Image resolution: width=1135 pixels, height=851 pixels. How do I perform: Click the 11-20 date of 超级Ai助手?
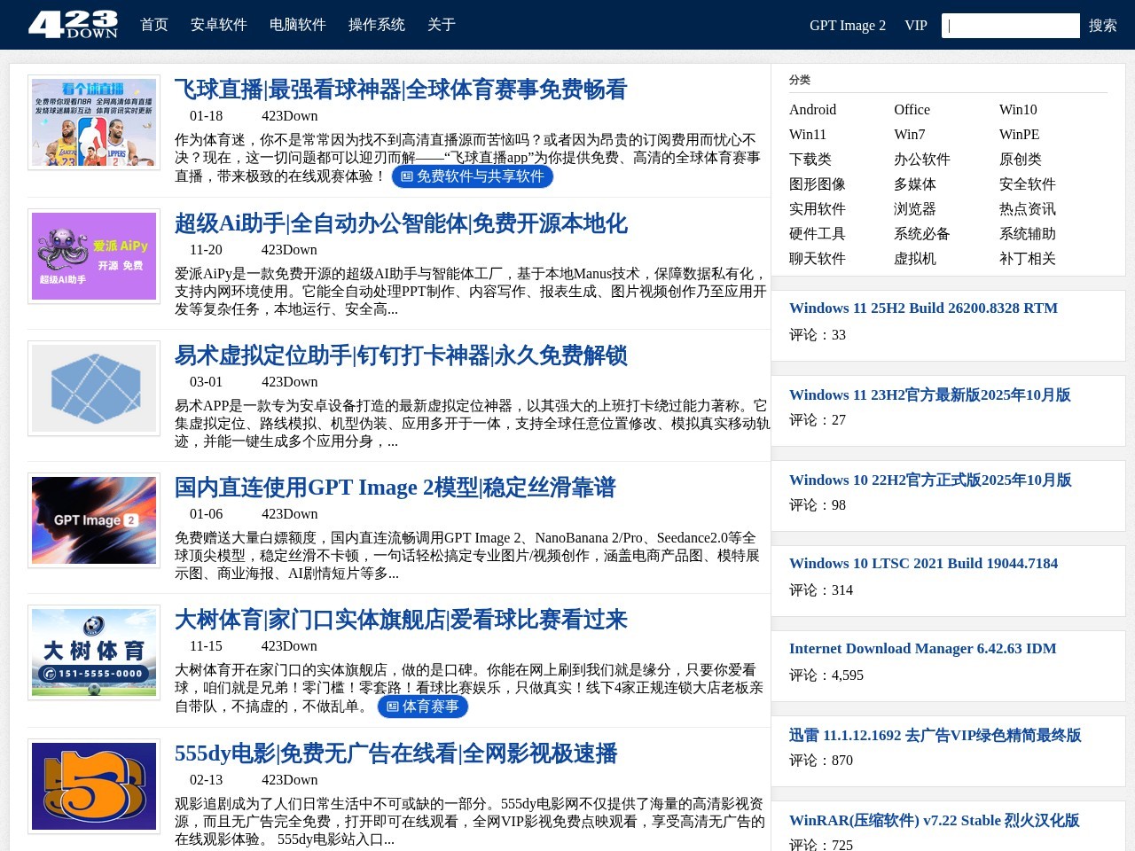(206, 250)
